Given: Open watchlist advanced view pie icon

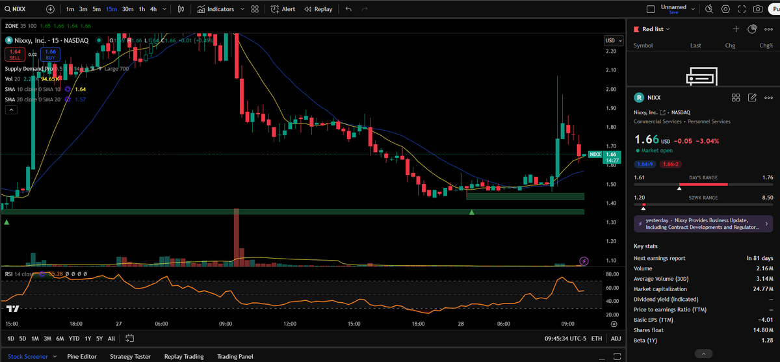Looking at the screenshot, I should (752, 29).
